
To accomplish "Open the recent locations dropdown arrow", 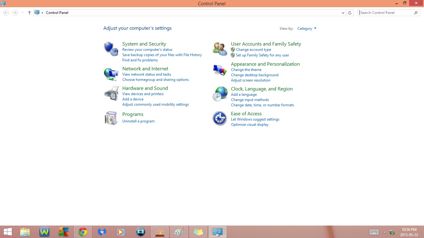I will pyautogui.click(x=22, y=13).
